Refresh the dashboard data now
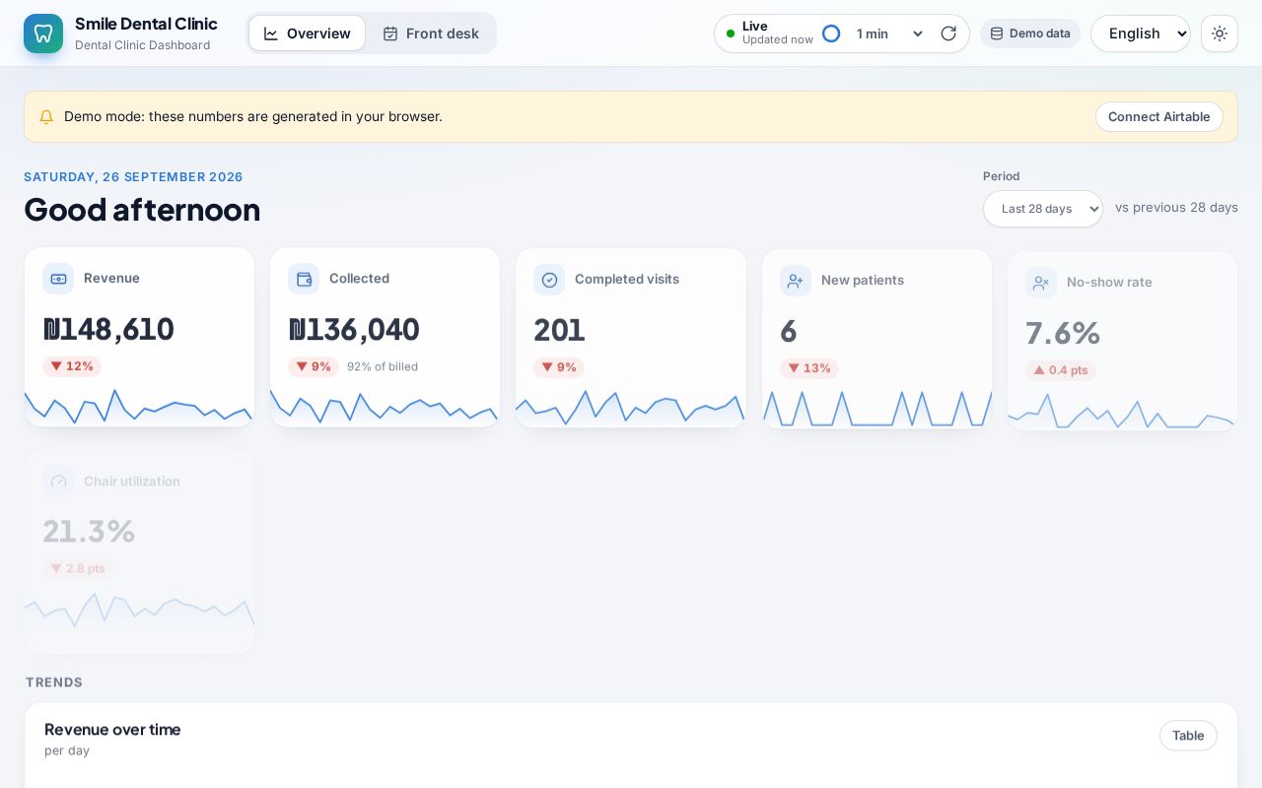 pyautogui.click(x=948, y=33)
